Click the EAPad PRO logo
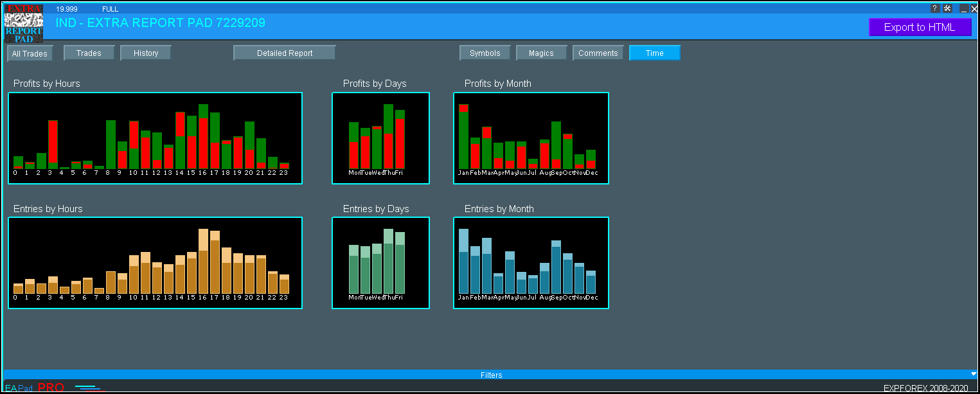The height and width of the screenshot is (394, 980). (35, 388)
